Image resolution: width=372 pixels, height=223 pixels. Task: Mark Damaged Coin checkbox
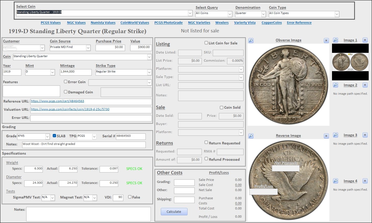tap(65, 92)
